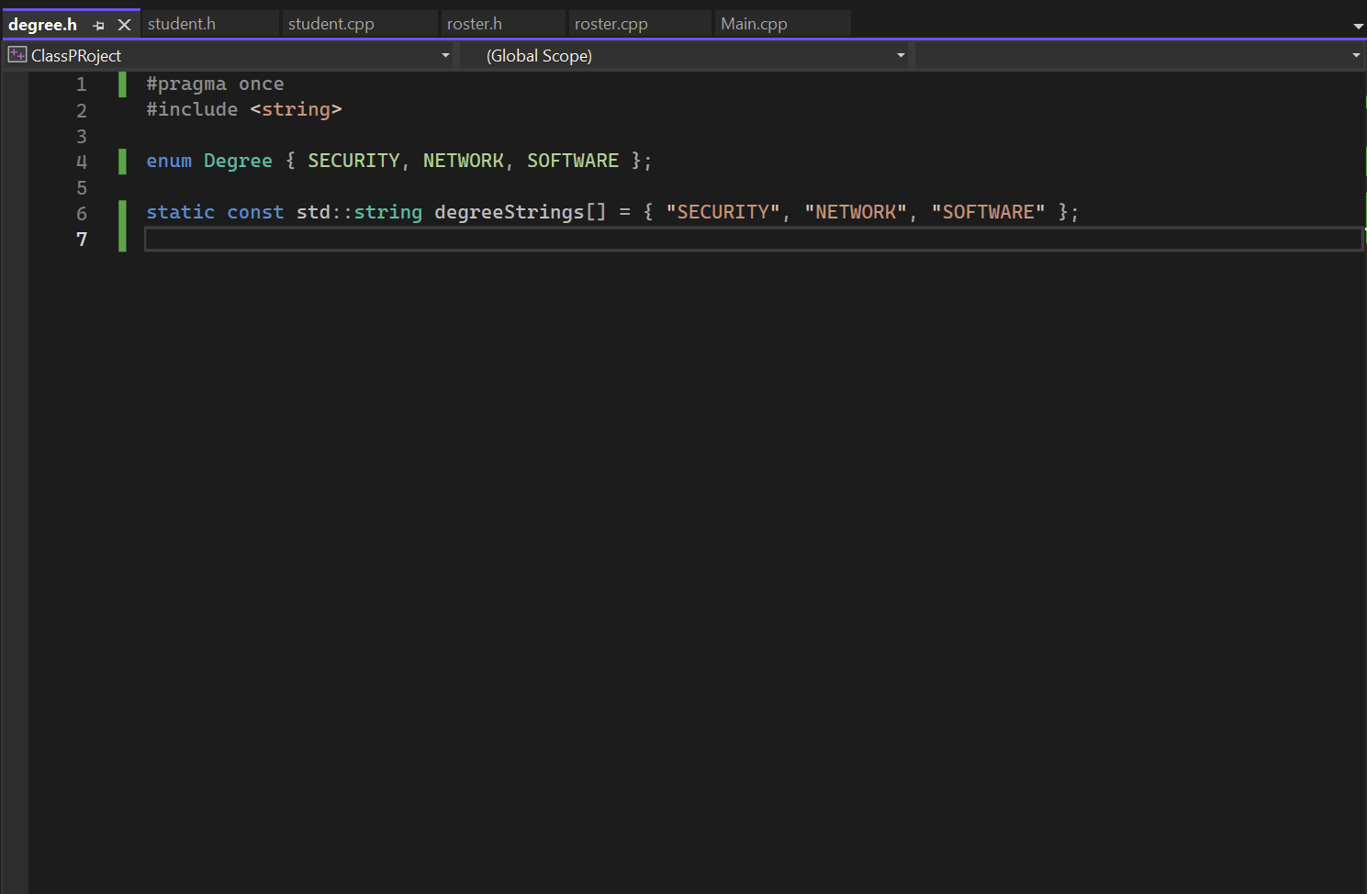Open the roster.h file tab
The width and height of the screenshot is (1367, 894).
503,23
